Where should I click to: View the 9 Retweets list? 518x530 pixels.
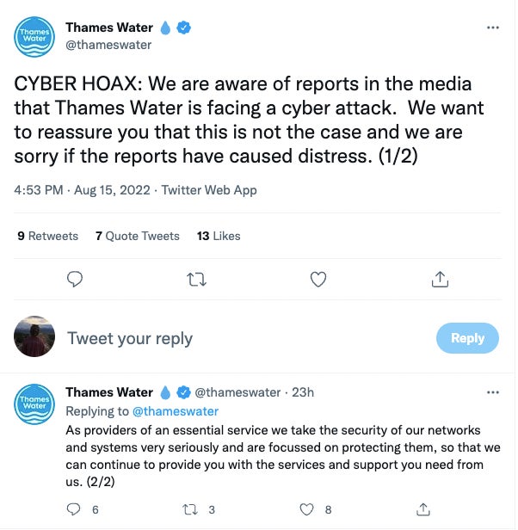47,236
